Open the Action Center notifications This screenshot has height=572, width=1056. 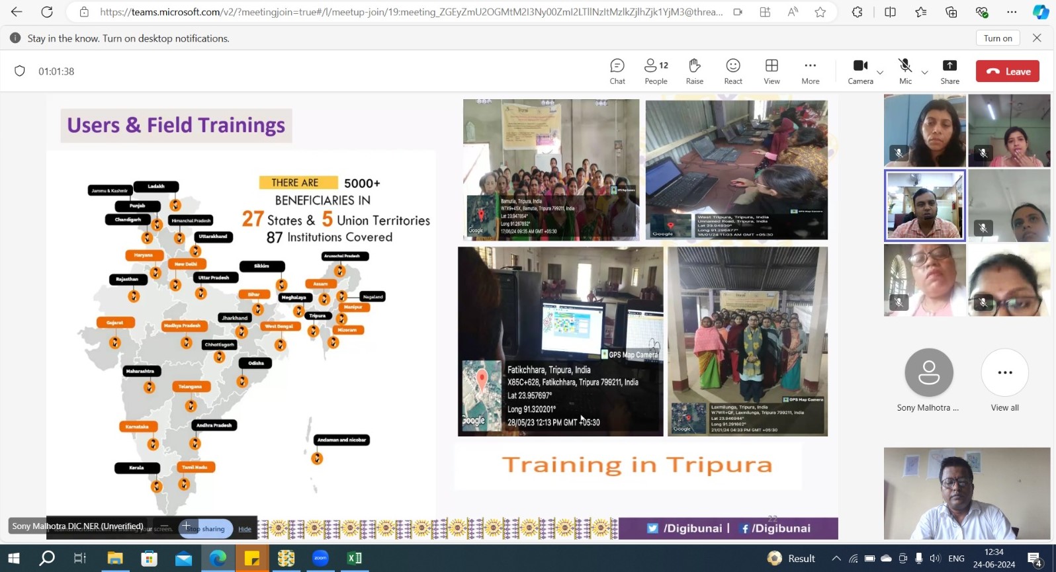tap(1035, 559)
